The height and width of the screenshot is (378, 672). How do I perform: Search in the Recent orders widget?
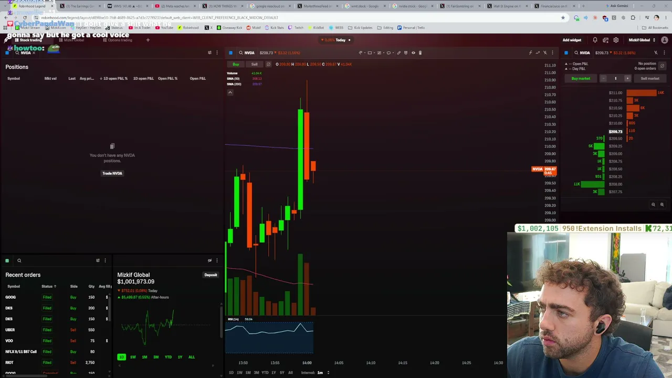point(19,260)
